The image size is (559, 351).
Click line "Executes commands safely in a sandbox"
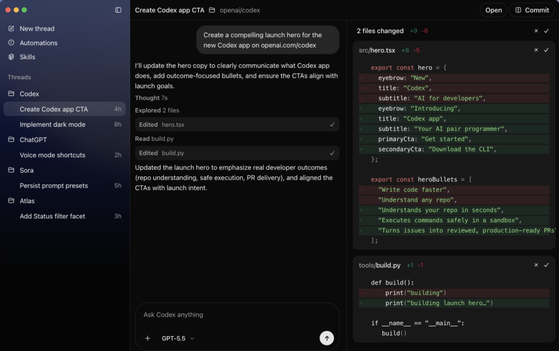(454, 221)
